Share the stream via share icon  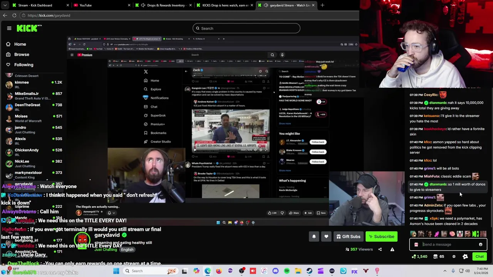point(380,249)
